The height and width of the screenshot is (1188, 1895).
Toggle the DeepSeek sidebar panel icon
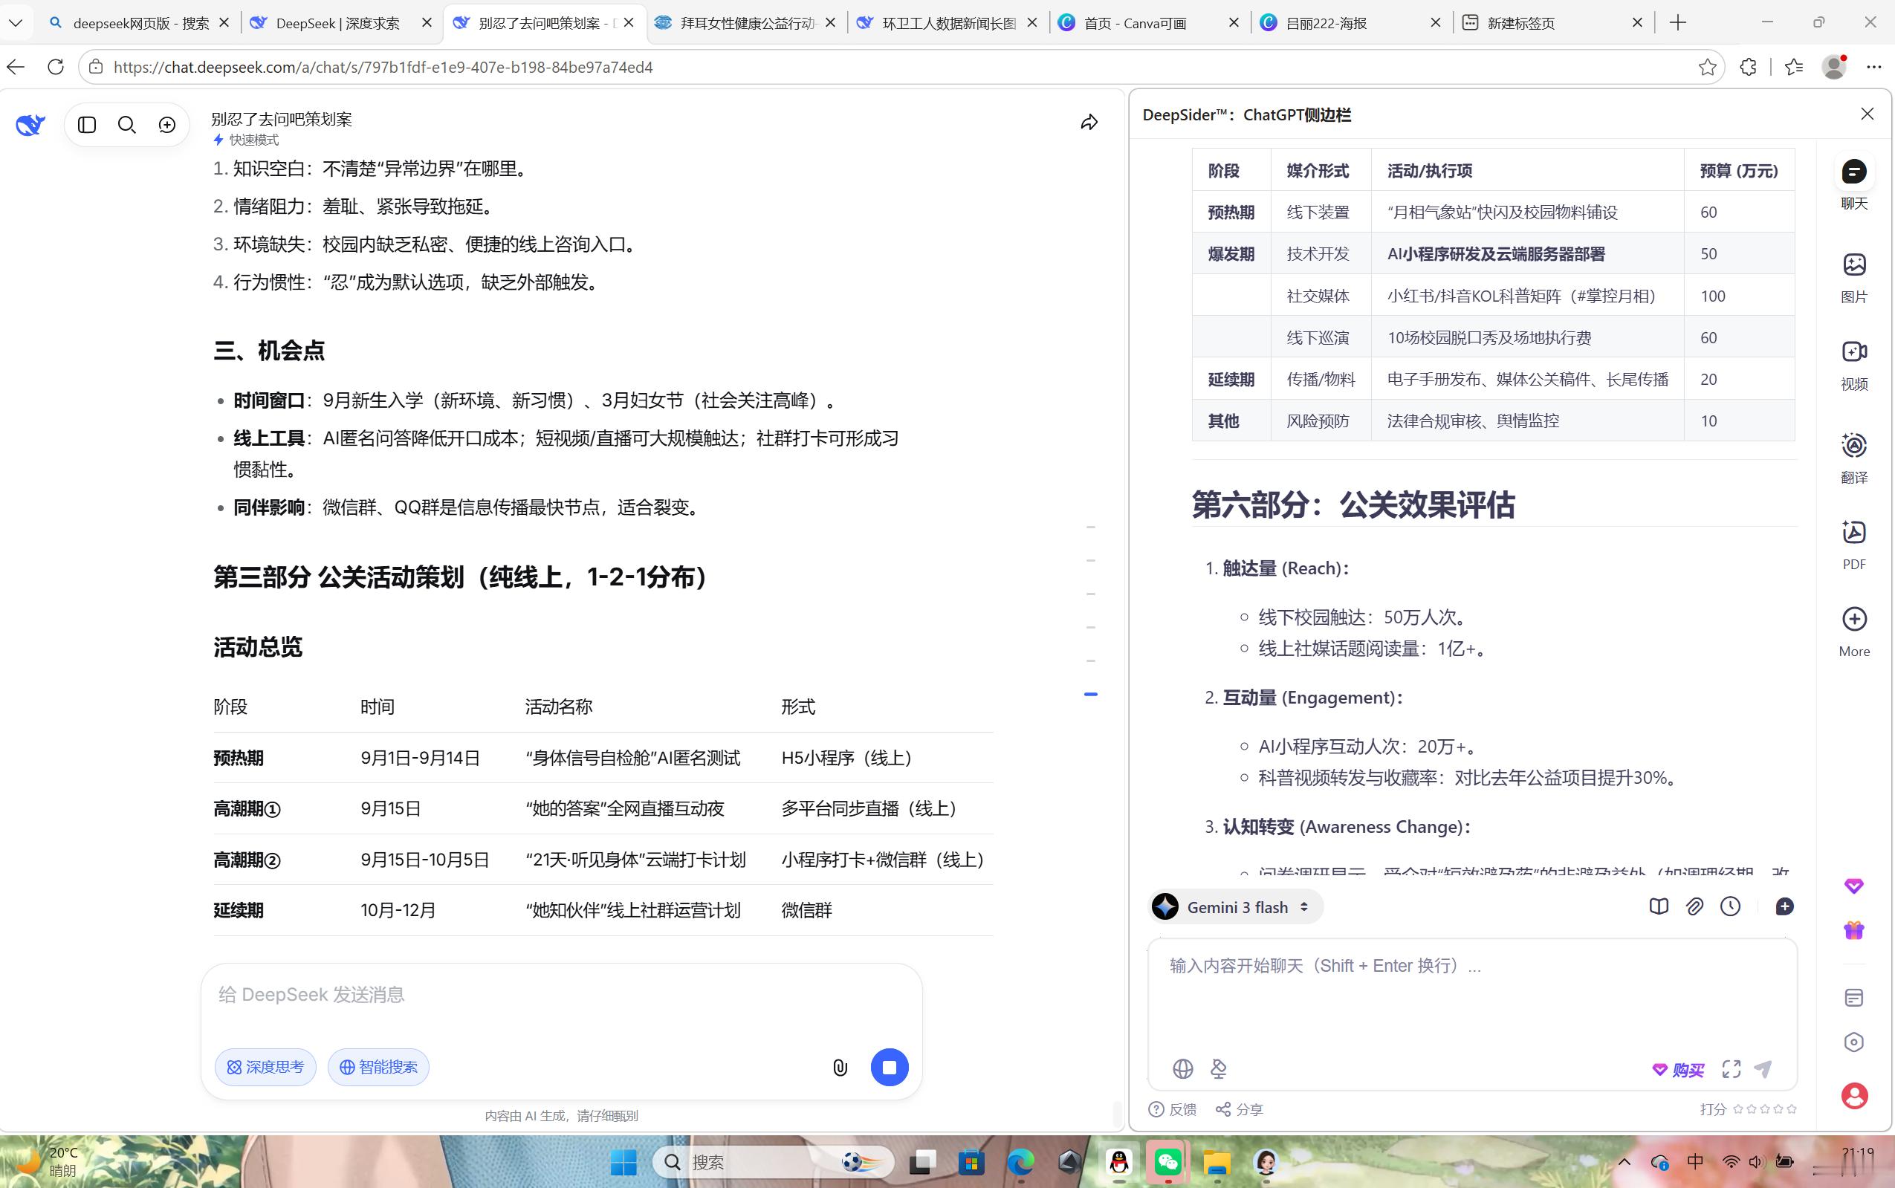pyautogui.click(x=87, y=124)
